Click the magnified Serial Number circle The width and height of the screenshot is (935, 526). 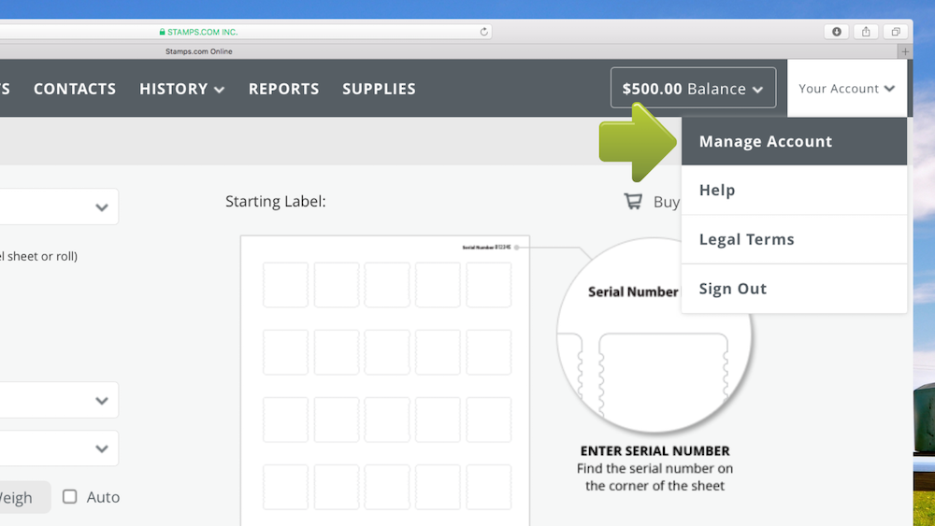[x=654, y=335]
